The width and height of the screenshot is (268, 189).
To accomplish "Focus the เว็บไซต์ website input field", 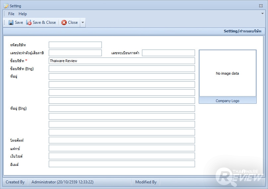I will click(x=122, y=156).
